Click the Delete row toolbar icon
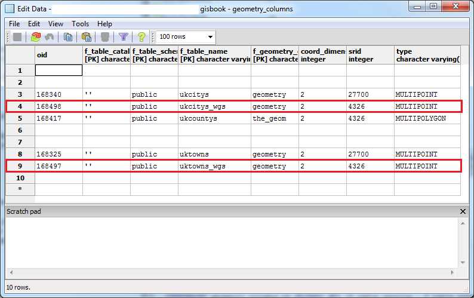The width and height of the screenshot is (474, 298). pyautogui.click(x=104, y=37)
